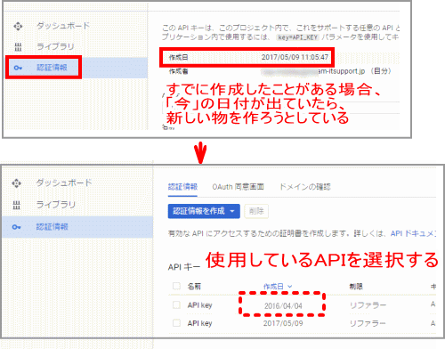Image resolution: width=445 pixels, height=349 pixels.
Task: Switch to the ドメインの確認 tab
Action: pos(305,187)
